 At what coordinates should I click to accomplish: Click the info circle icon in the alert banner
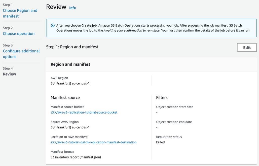click(x=53, y=25)
